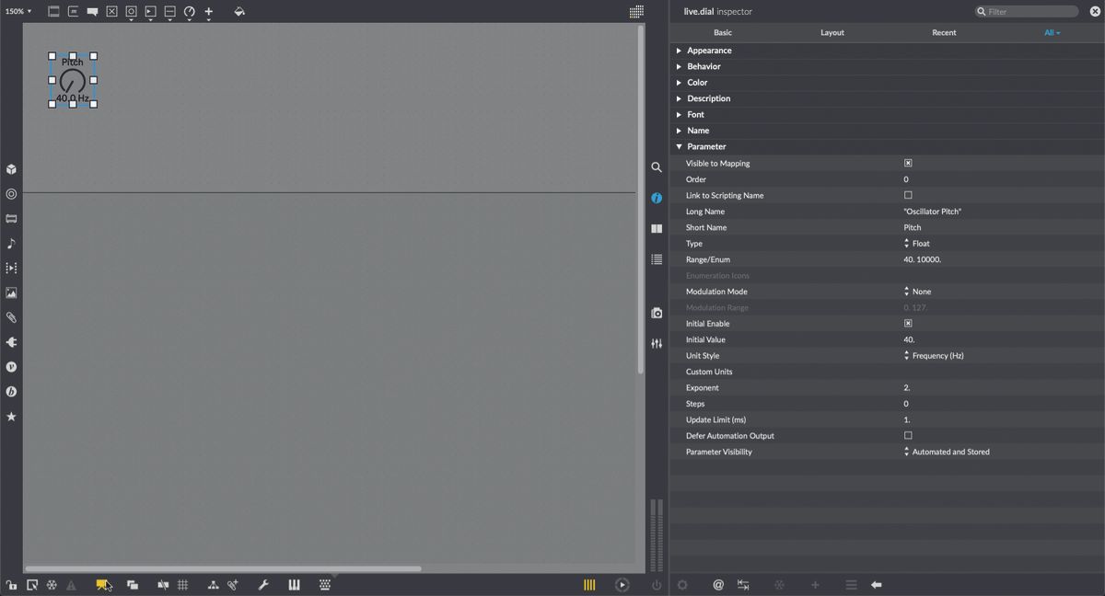Show the grid in patcher
The width and height of the screenshot is (1105, 596).
[183, 585]
